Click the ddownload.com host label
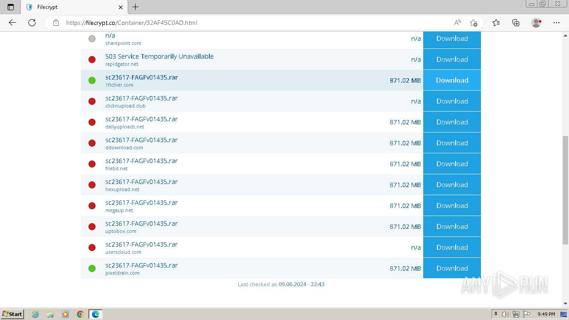Viewport: 569px width, 320px height. pos(124,148)
